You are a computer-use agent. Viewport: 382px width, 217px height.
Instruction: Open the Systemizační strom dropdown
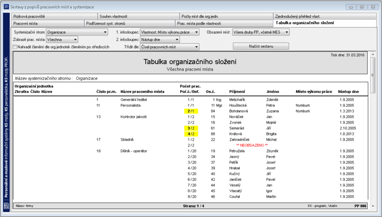(x=77, y=32)
